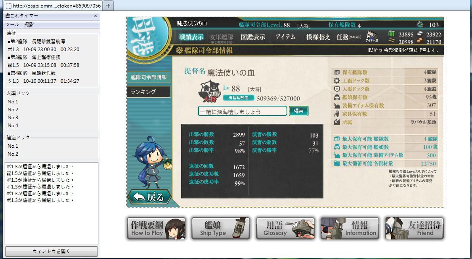The image size is (472, 259).
Task: Open the アイテム屋 shop icon
Action: tap(373, 37)
